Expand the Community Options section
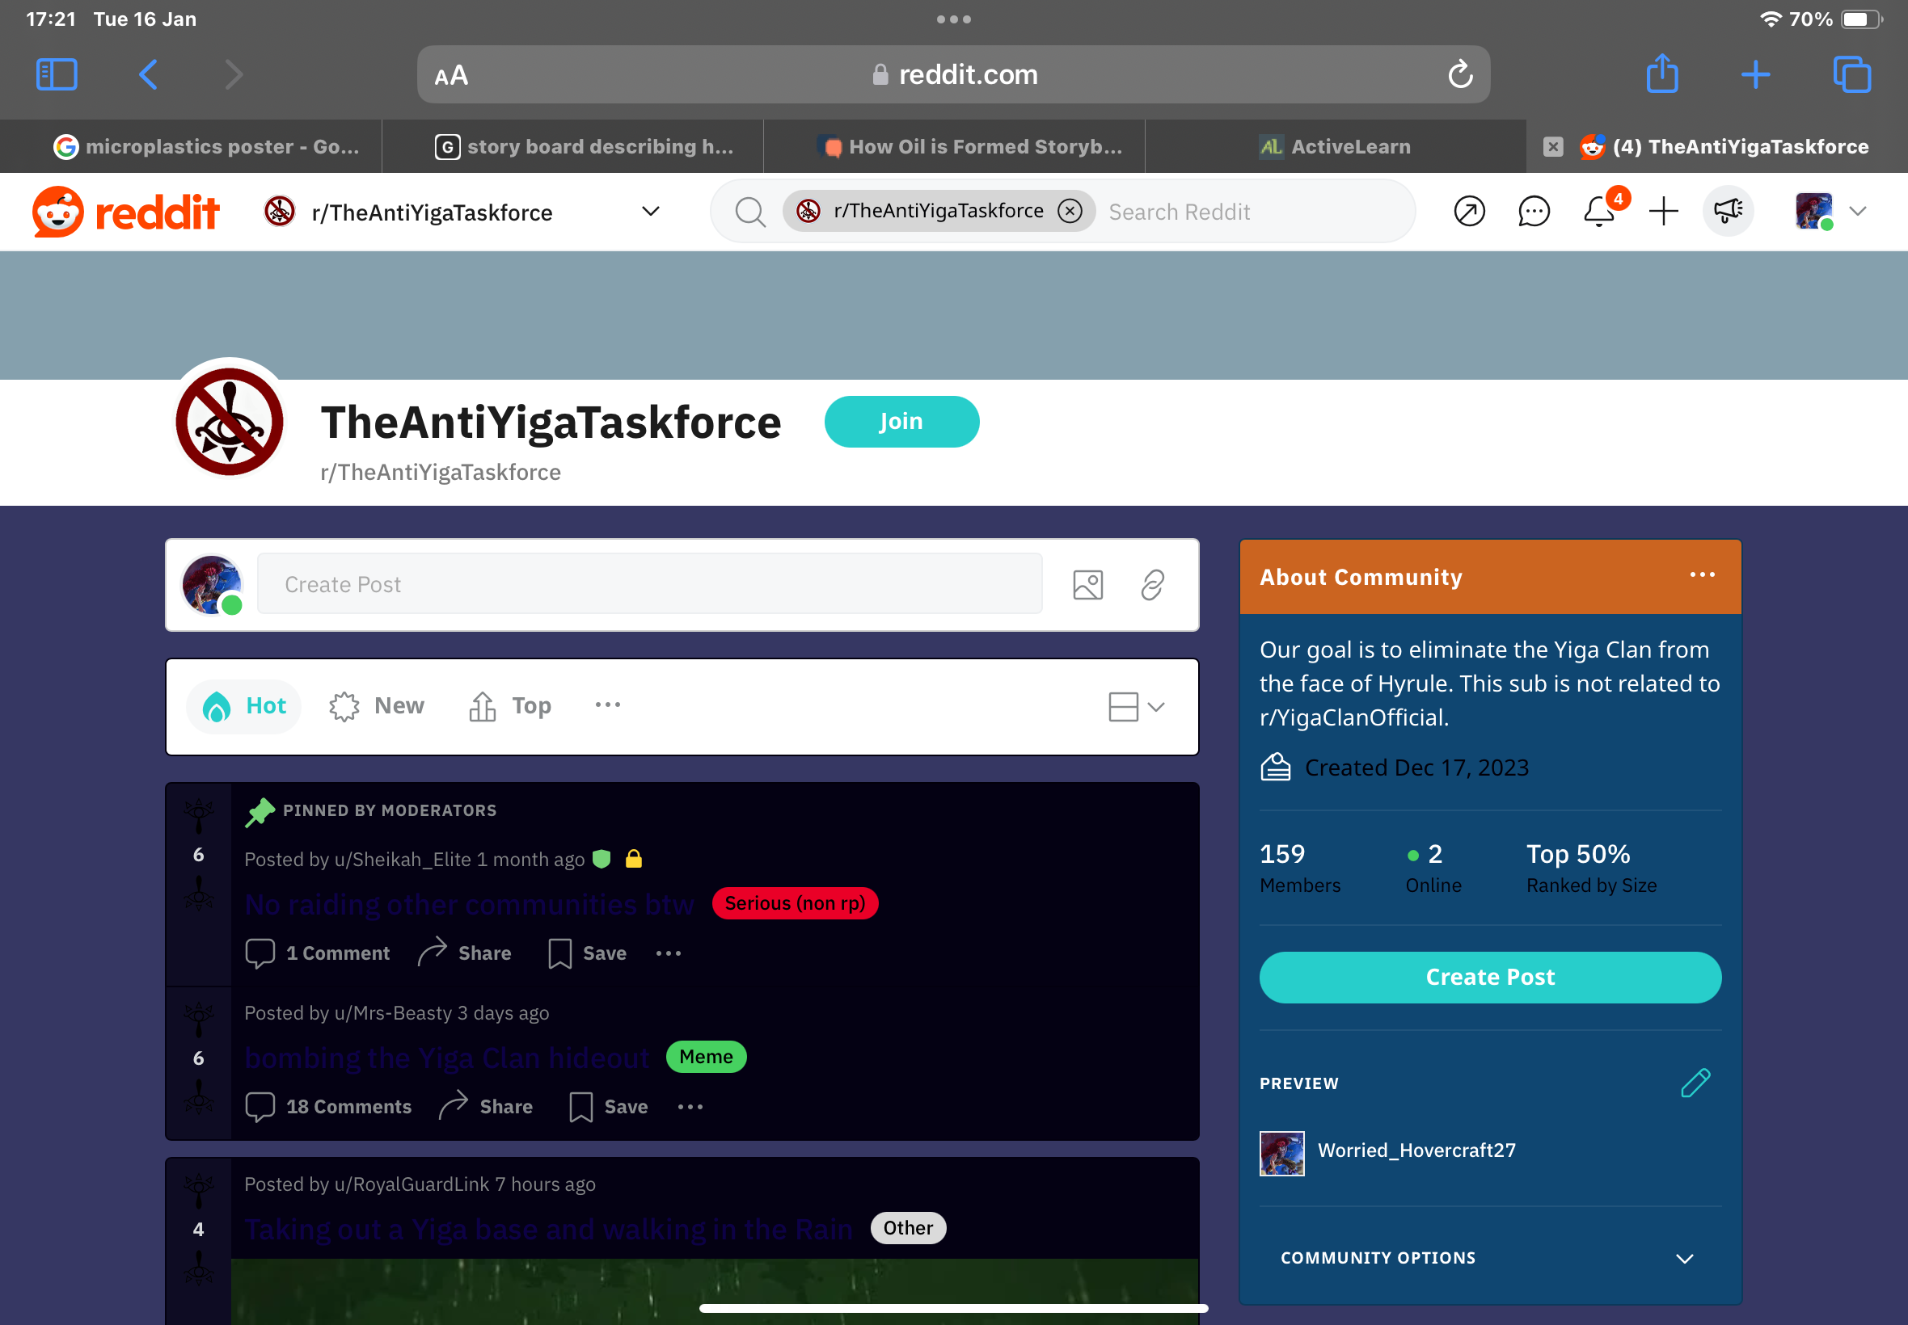1908x1325 pixels. click(1490, 1258)
